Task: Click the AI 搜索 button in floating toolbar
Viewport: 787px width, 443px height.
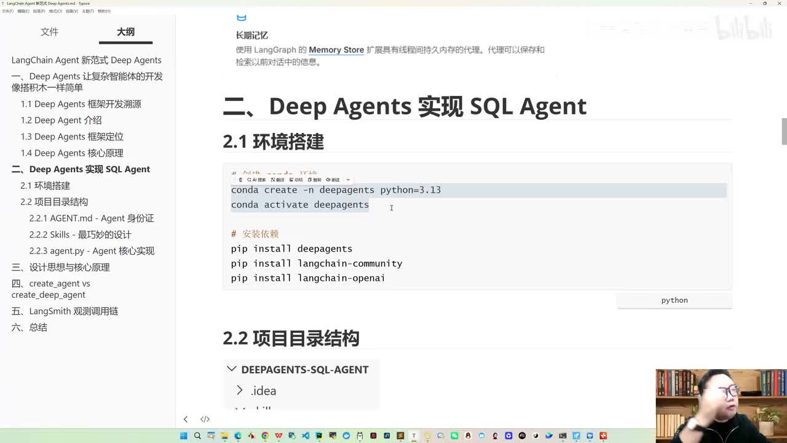Action: pos(257,180)
